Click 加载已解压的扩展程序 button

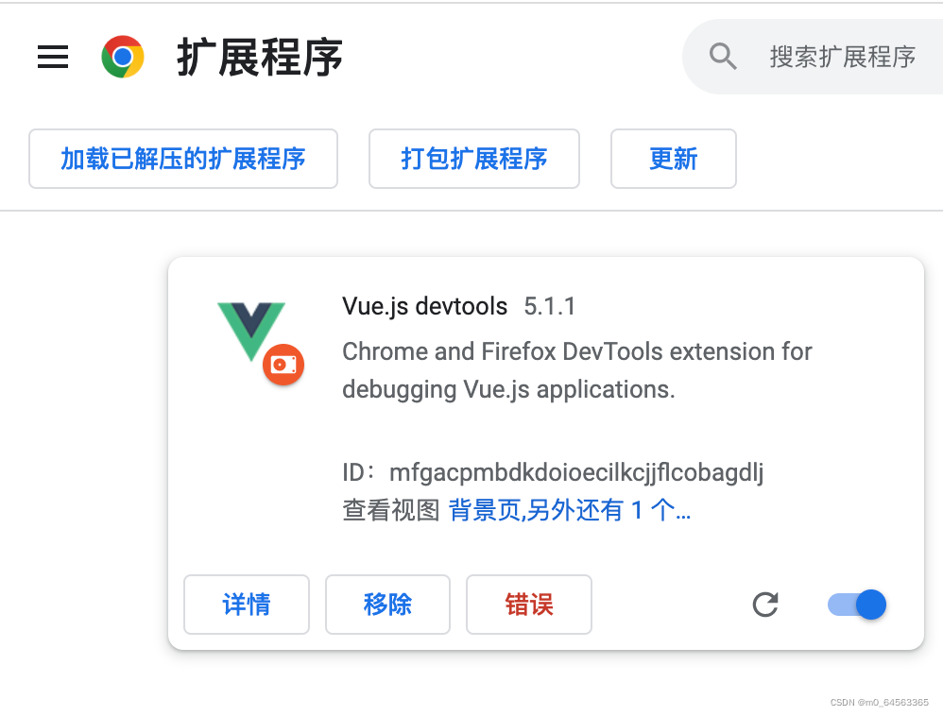(182, 159)
